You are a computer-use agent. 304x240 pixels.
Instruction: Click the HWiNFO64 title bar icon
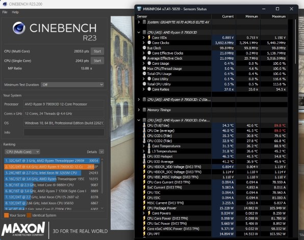[x=139, y=9]
